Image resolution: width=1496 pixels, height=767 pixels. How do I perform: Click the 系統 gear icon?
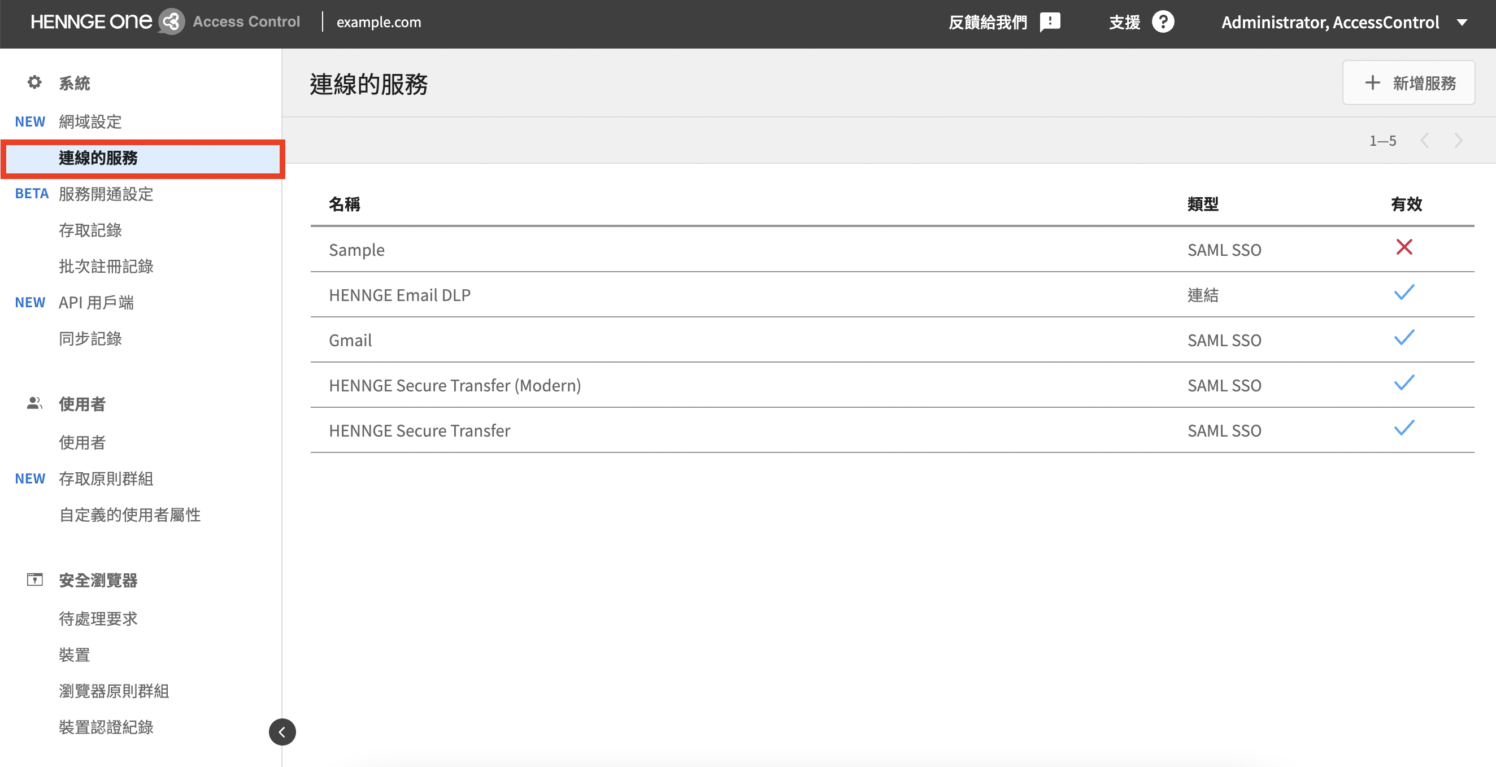click(35, 82)
